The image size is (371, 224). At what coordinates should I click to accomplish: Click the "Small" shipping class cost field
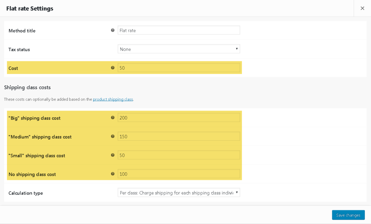[179, 155]
